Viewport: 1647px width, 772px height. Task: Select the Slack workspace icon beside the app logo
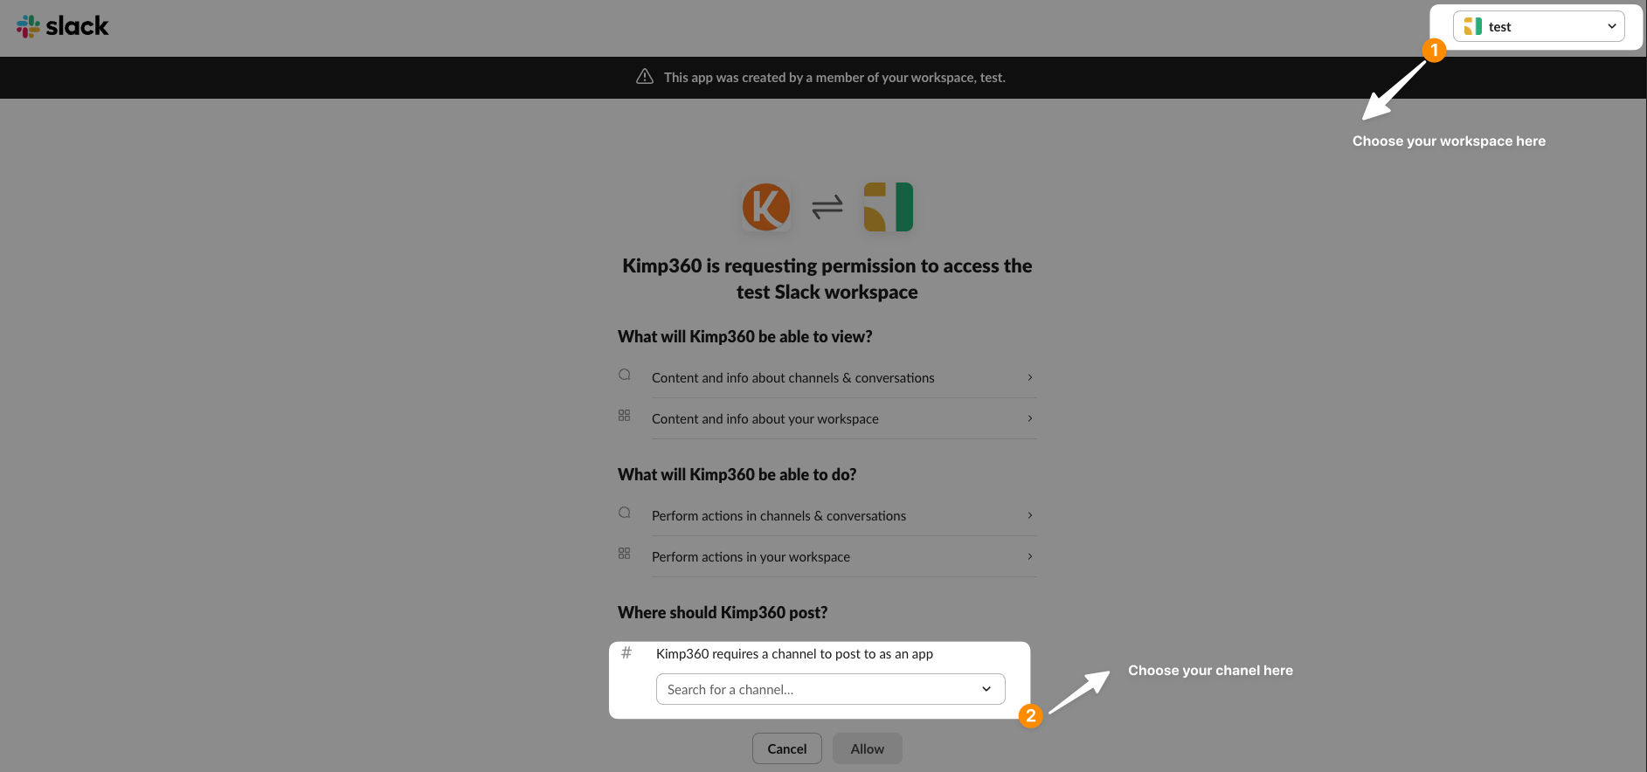point(888,207)
